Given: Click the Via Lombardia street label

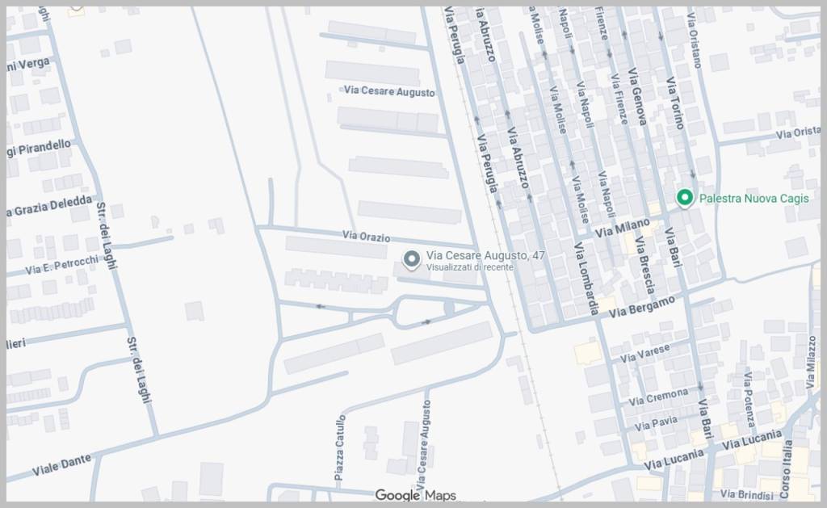Looking at the screenshot, I should [586, 279].
